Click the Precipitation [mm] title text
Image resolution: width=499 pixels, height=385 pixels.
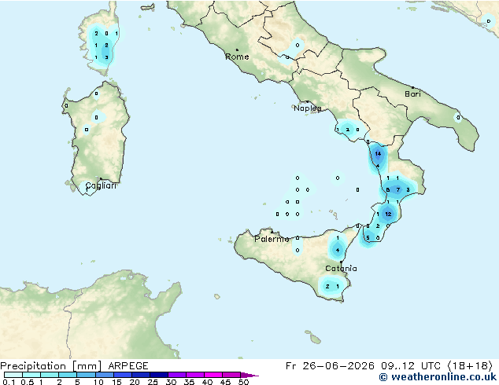(51, 366)
